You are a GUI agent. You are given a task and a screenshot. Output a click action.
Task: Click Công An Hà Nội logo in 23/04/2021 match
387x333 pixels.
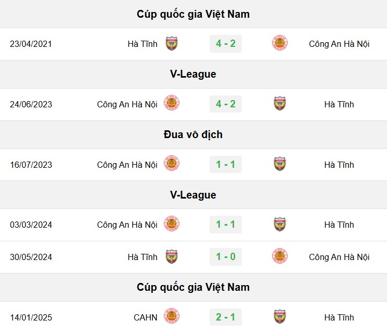pos(280,43)
